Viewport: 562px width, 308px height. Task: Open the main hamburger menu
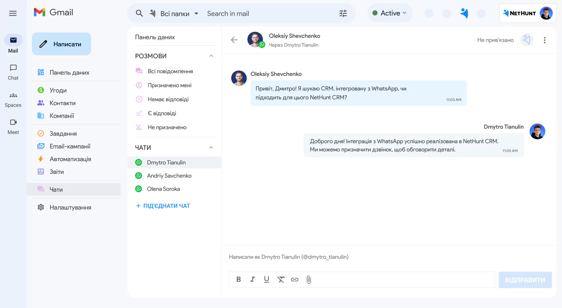tap(13, 13)
